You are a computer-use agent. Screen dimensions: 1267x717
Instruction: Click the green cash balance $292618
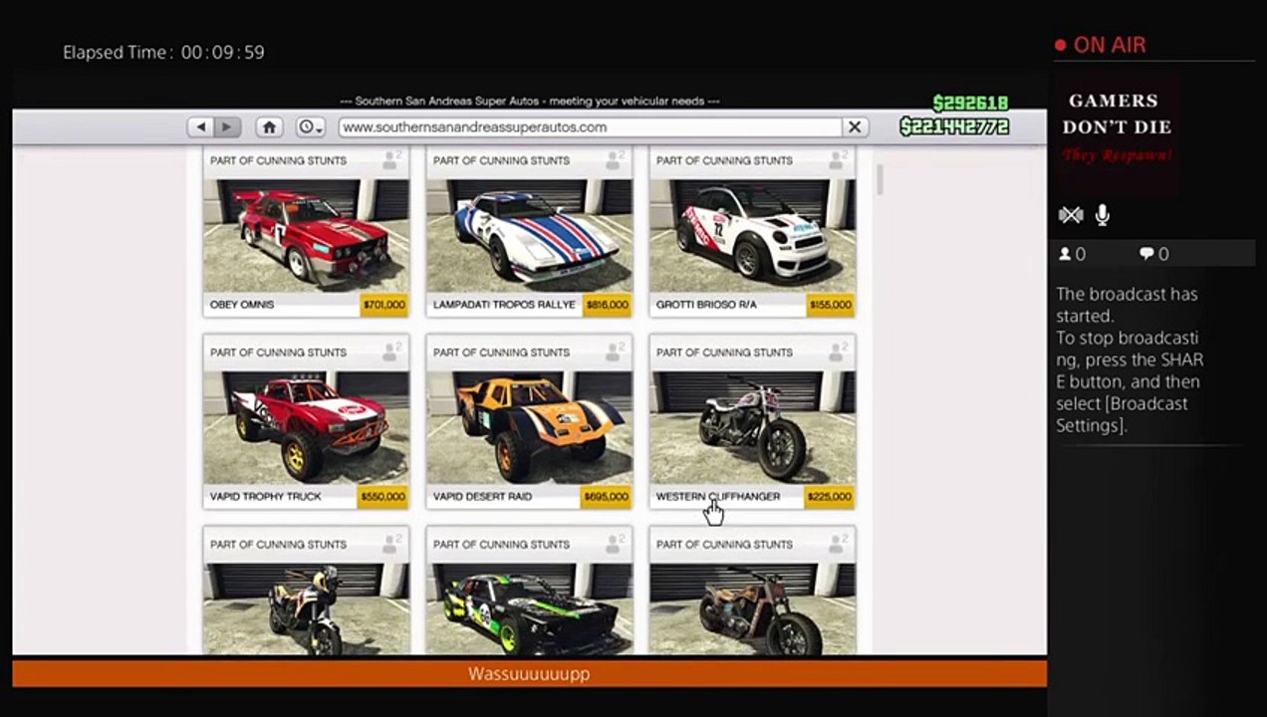[970, 104]
